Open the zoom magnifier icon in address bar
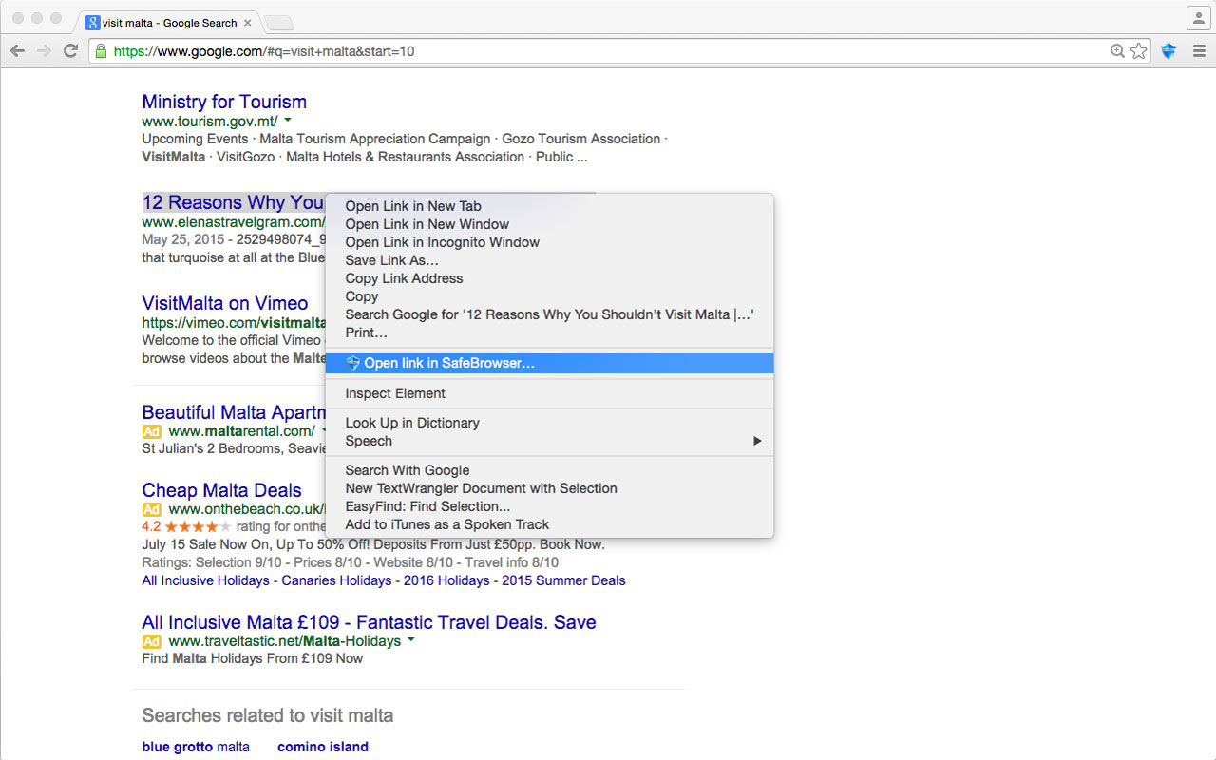 (x=1118, y=51)
